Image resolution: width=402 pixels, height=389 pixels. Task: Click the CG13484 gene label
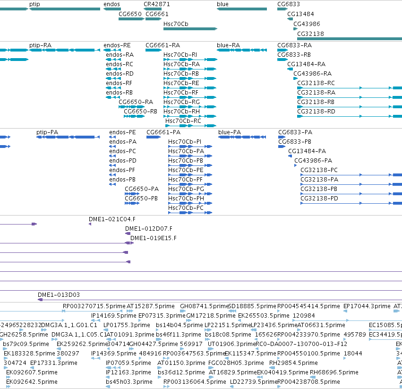pyautogui.click(x=300, y=14)
